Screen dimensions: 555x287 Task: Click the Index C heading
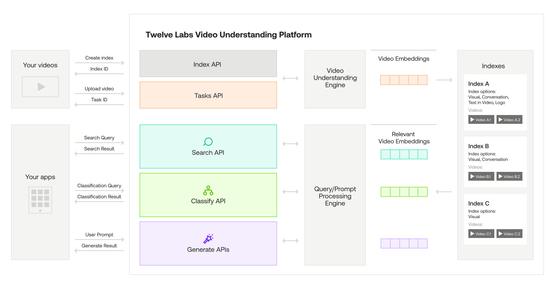[479, 204]
